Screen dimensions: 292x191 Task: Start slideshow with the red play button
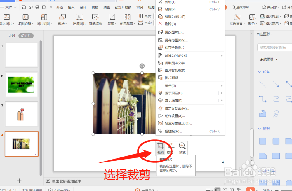251,189
